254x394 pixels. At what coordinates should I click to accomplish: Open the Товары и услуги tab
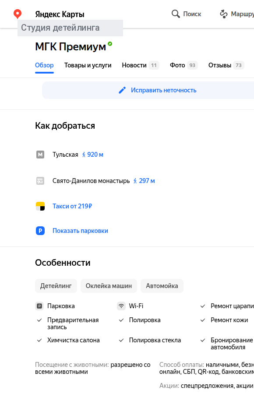pos(88,65)
